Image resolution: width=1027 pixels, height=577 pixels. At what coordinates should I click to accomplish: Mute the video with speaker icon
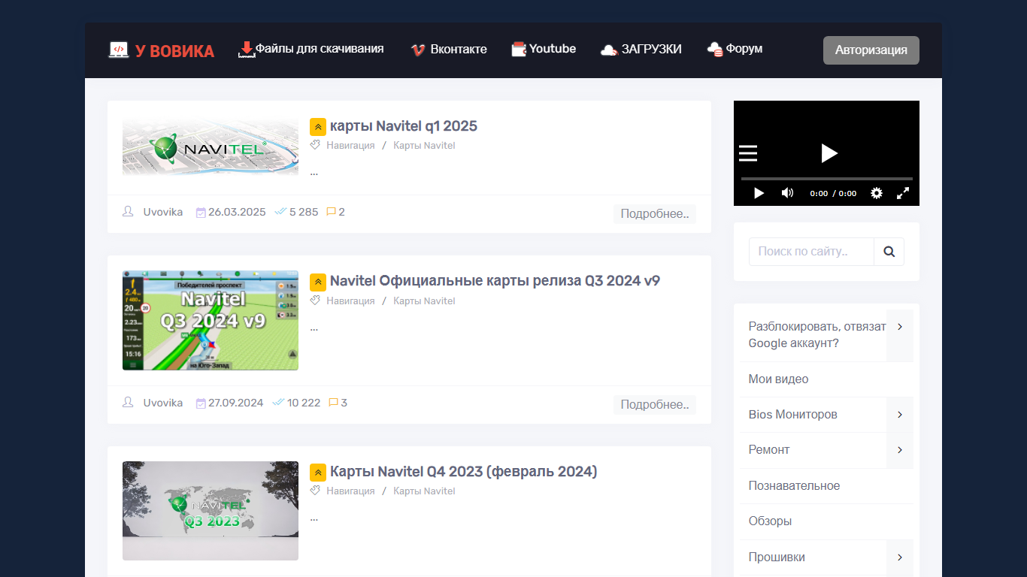(787, 193)
